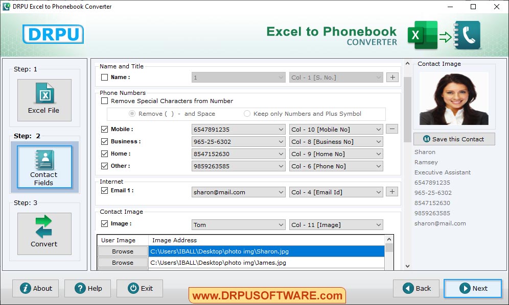The image size is (509, 305).
Task: Select the Contact Fields step icon
Action: (x=44, y=167)
